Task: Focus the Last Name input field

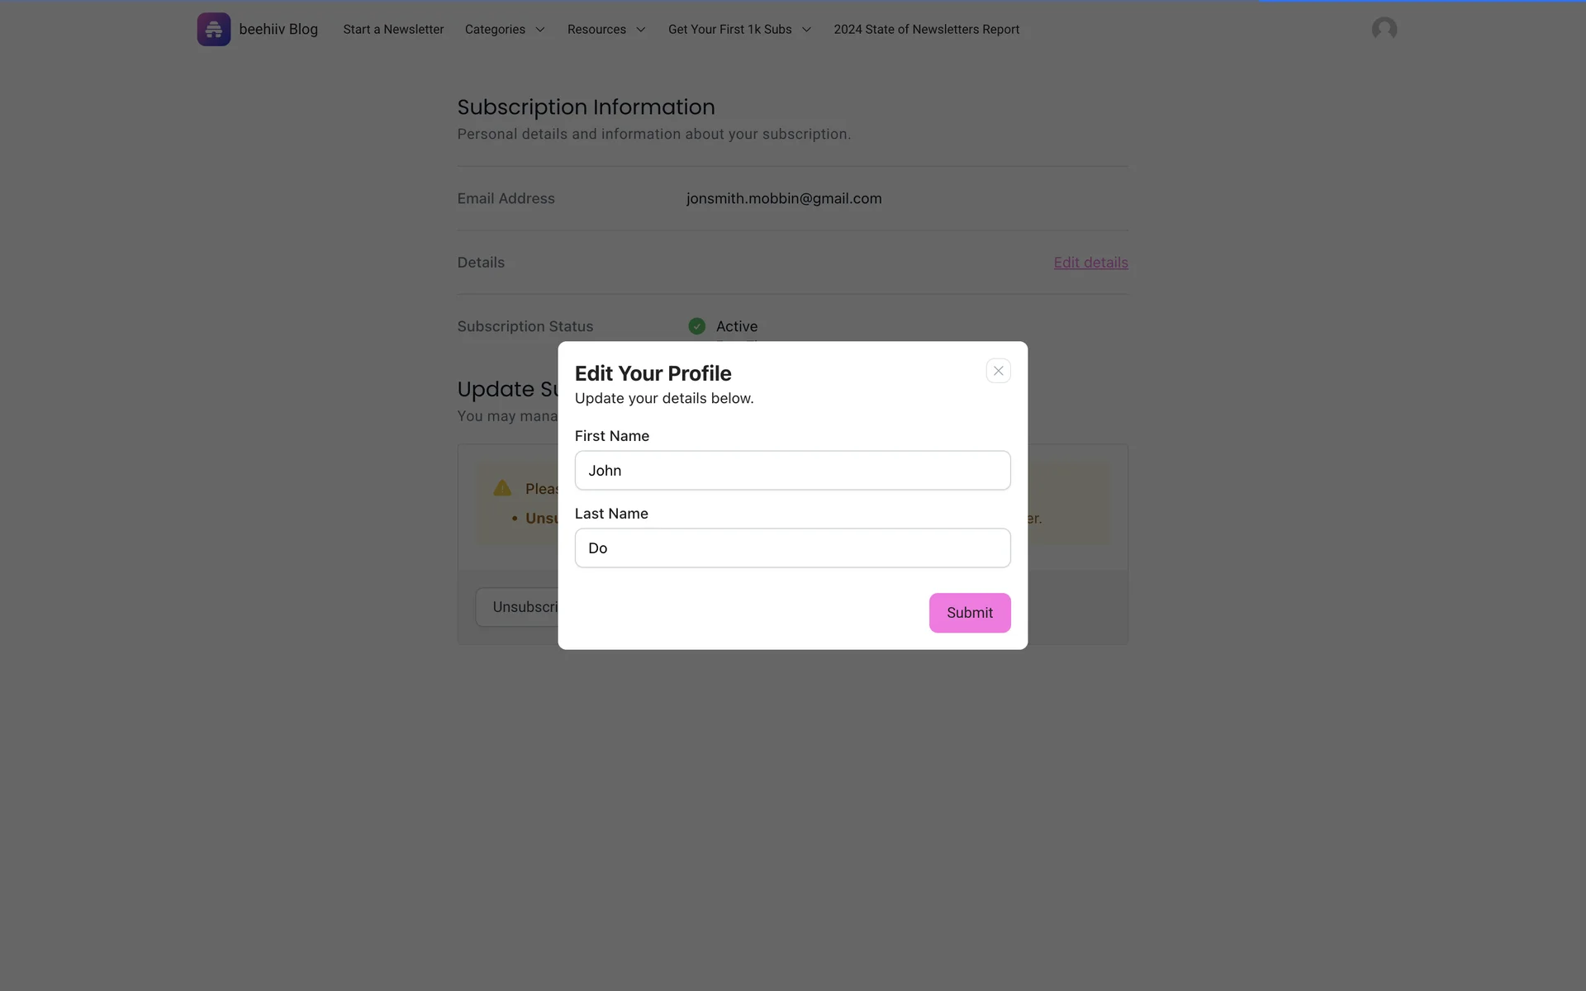Action: pos(792,548)
